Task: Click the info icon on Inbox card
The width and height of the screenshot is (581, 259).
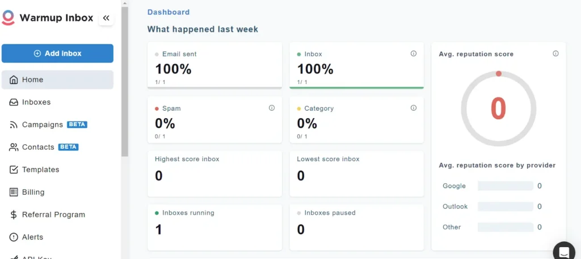Action: (414, 54)
